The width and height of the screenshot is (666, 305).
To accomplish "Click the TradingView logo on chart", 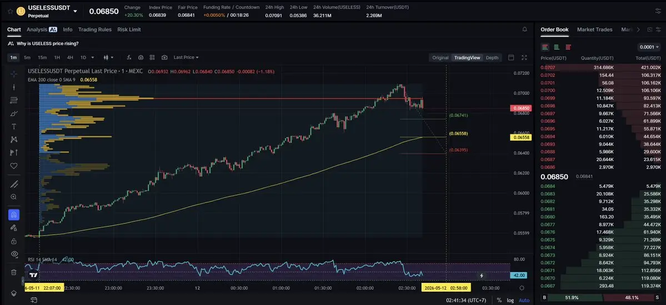I will pos(33,275).
